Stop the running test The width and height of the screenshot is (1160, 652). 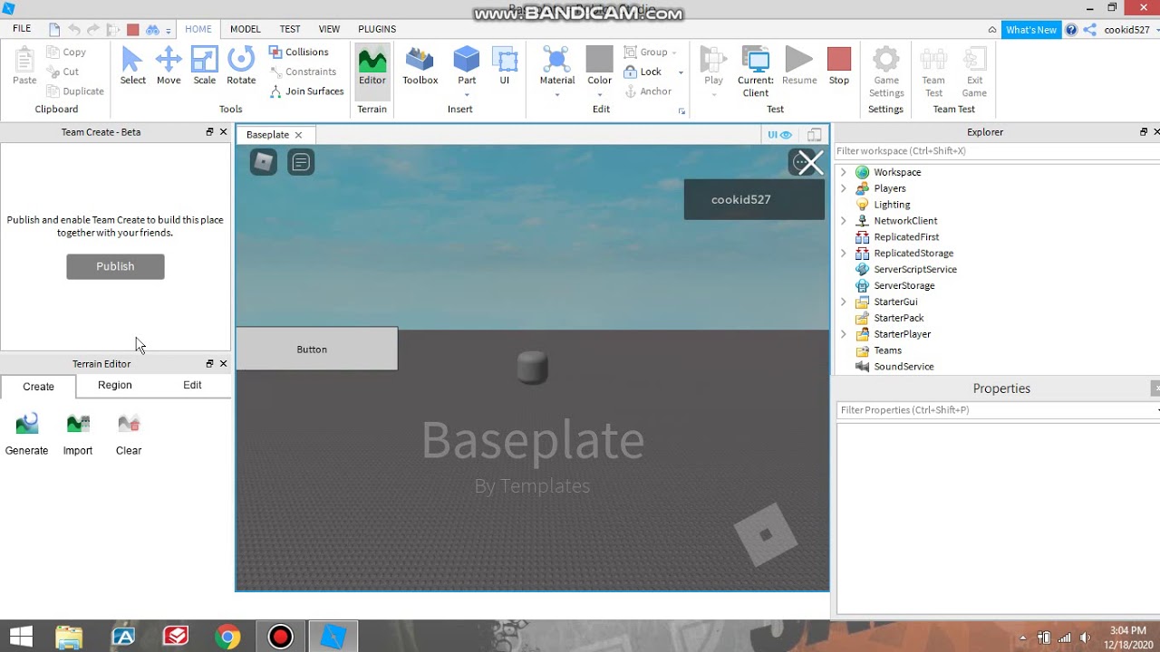839,67
